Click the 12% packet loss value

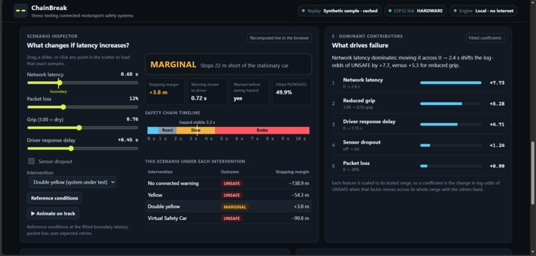tap(134, 98)
